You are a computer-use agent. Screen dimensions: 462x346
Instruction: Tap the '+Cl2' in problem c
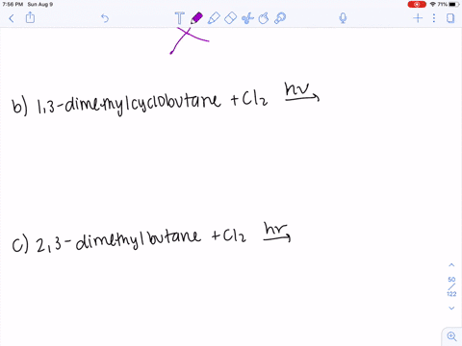[x=229, y=236]
